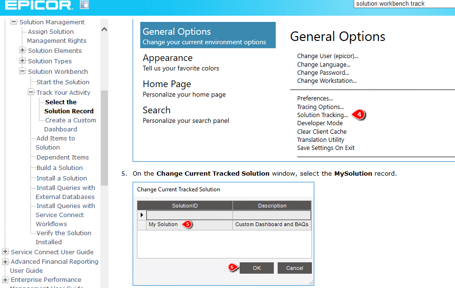Select the My Solution row cell
The width and height of the screenshot is (455, 288).
pos(190,224)
